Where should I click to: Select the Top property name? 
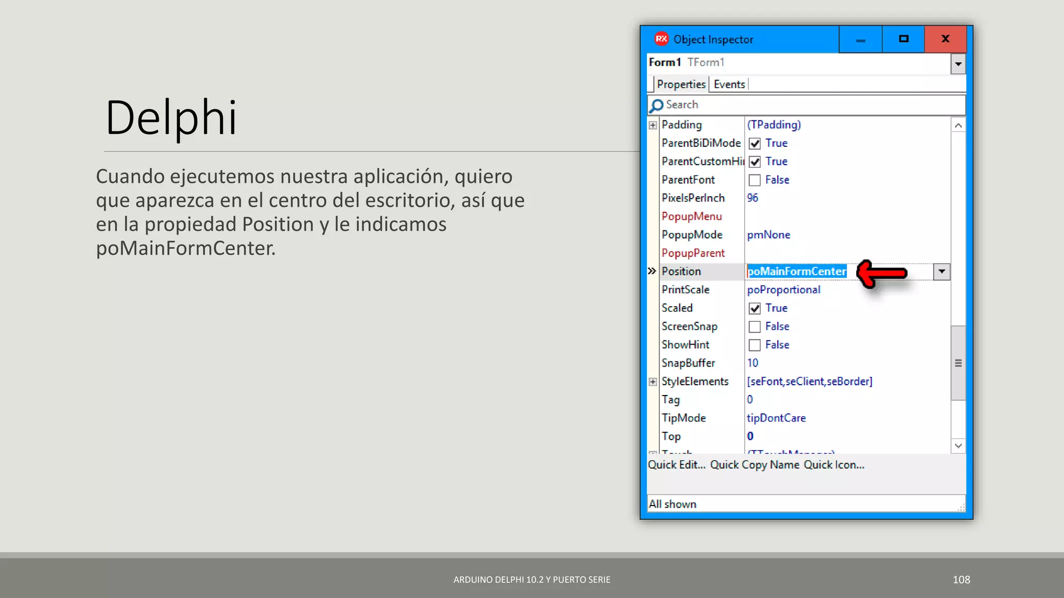click(671, 437)
